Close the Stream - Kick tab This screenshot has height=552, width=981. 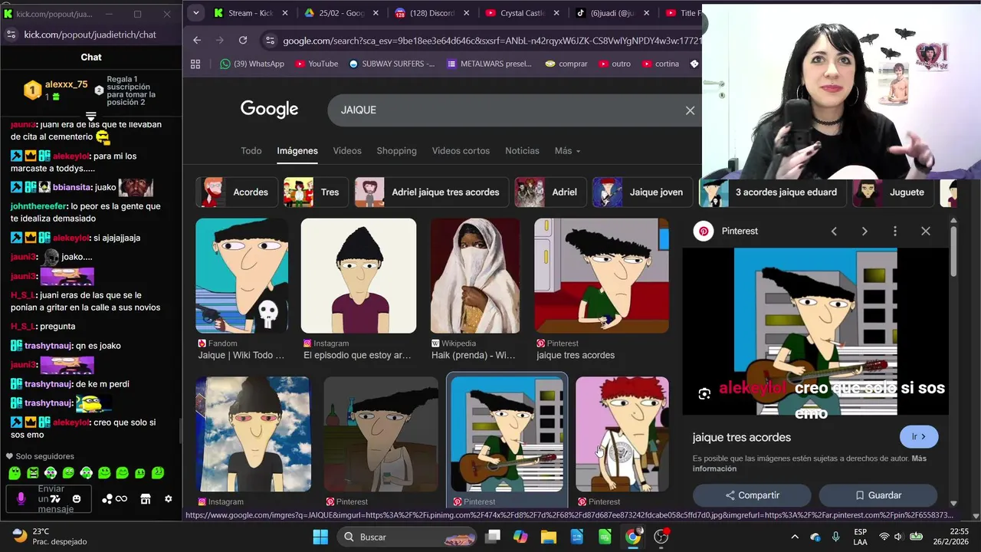coord(285,13)
